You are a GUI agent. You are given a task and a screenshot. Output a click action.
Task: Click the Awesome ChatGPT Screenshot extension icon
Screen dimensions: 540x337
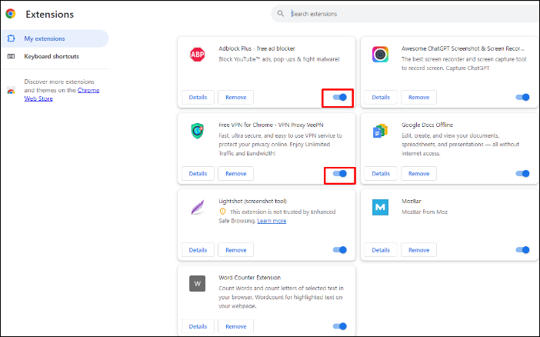[x=380, y=55]
